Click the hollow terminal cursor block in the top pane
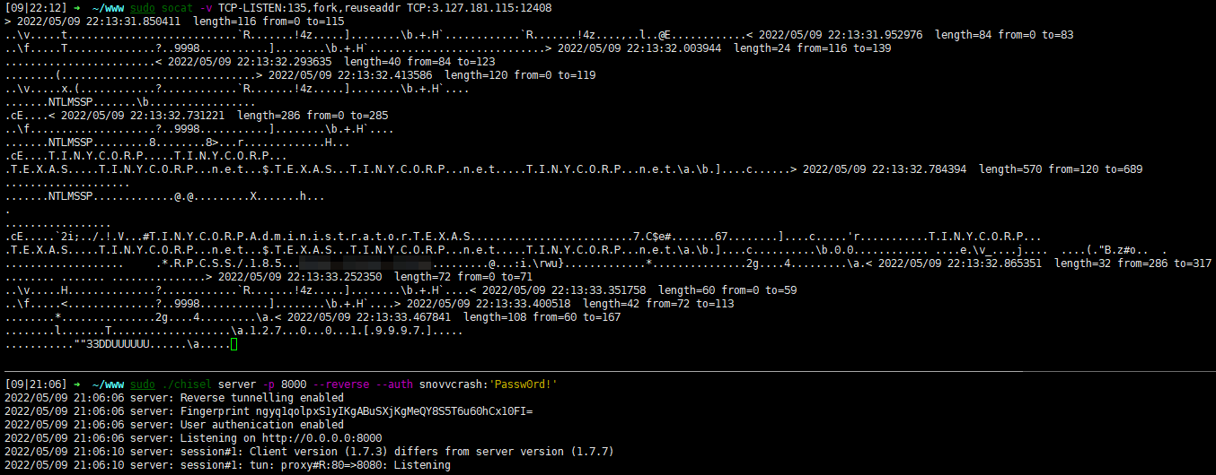The height and width of the screenshot is (475, 1216). [234, 344]
